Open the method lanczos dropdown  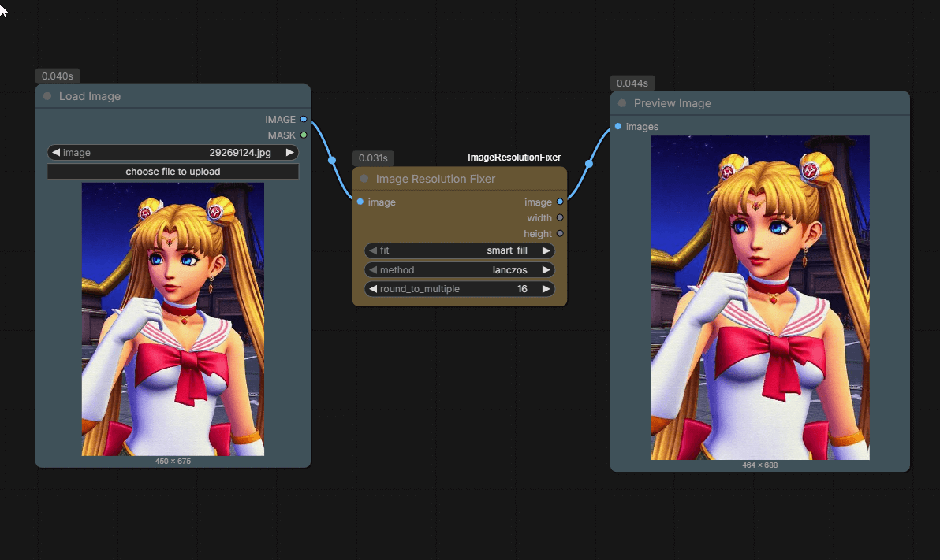click(459, 270)
